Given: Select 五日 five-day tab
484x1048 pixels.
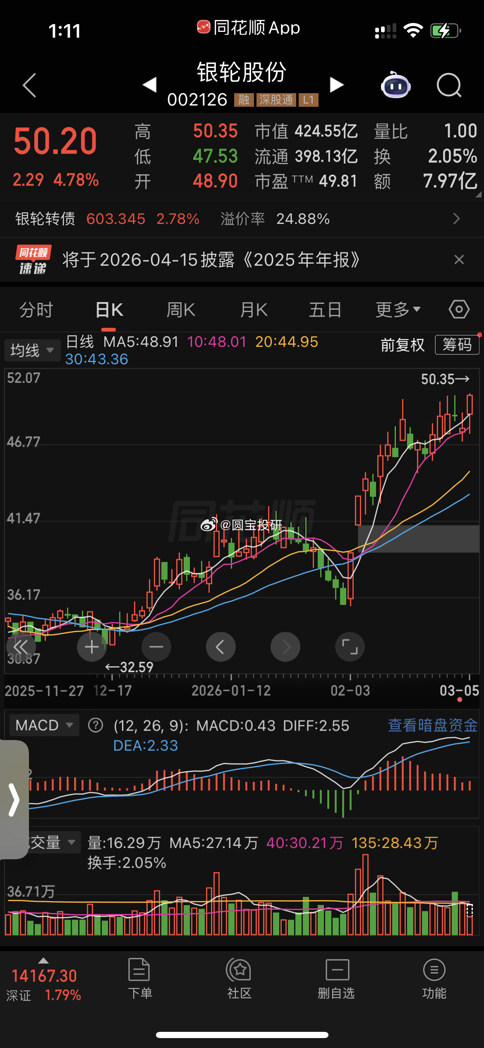Looking at the screenshot, I should (x=325, y=310).
